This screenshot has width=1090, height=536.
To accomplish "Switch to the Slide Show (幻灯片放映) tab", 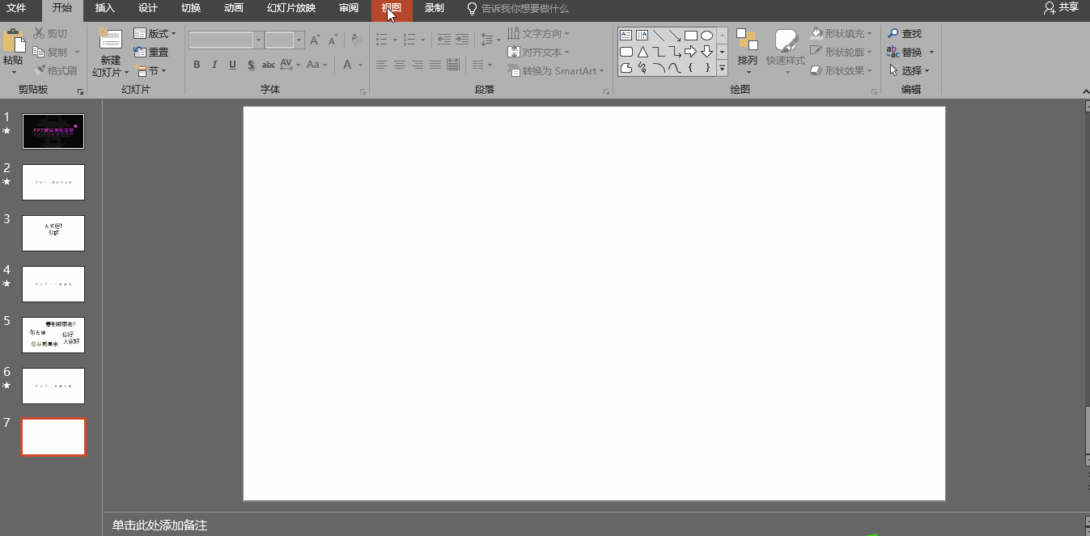I will pos(291,8).
